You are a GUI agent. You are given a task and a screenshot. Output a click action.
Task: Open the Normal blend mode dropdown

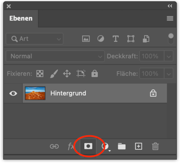[55, 56]
